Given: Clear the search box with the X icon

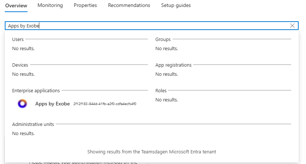Looking at the screenshot, I should (x=292, y=26).
